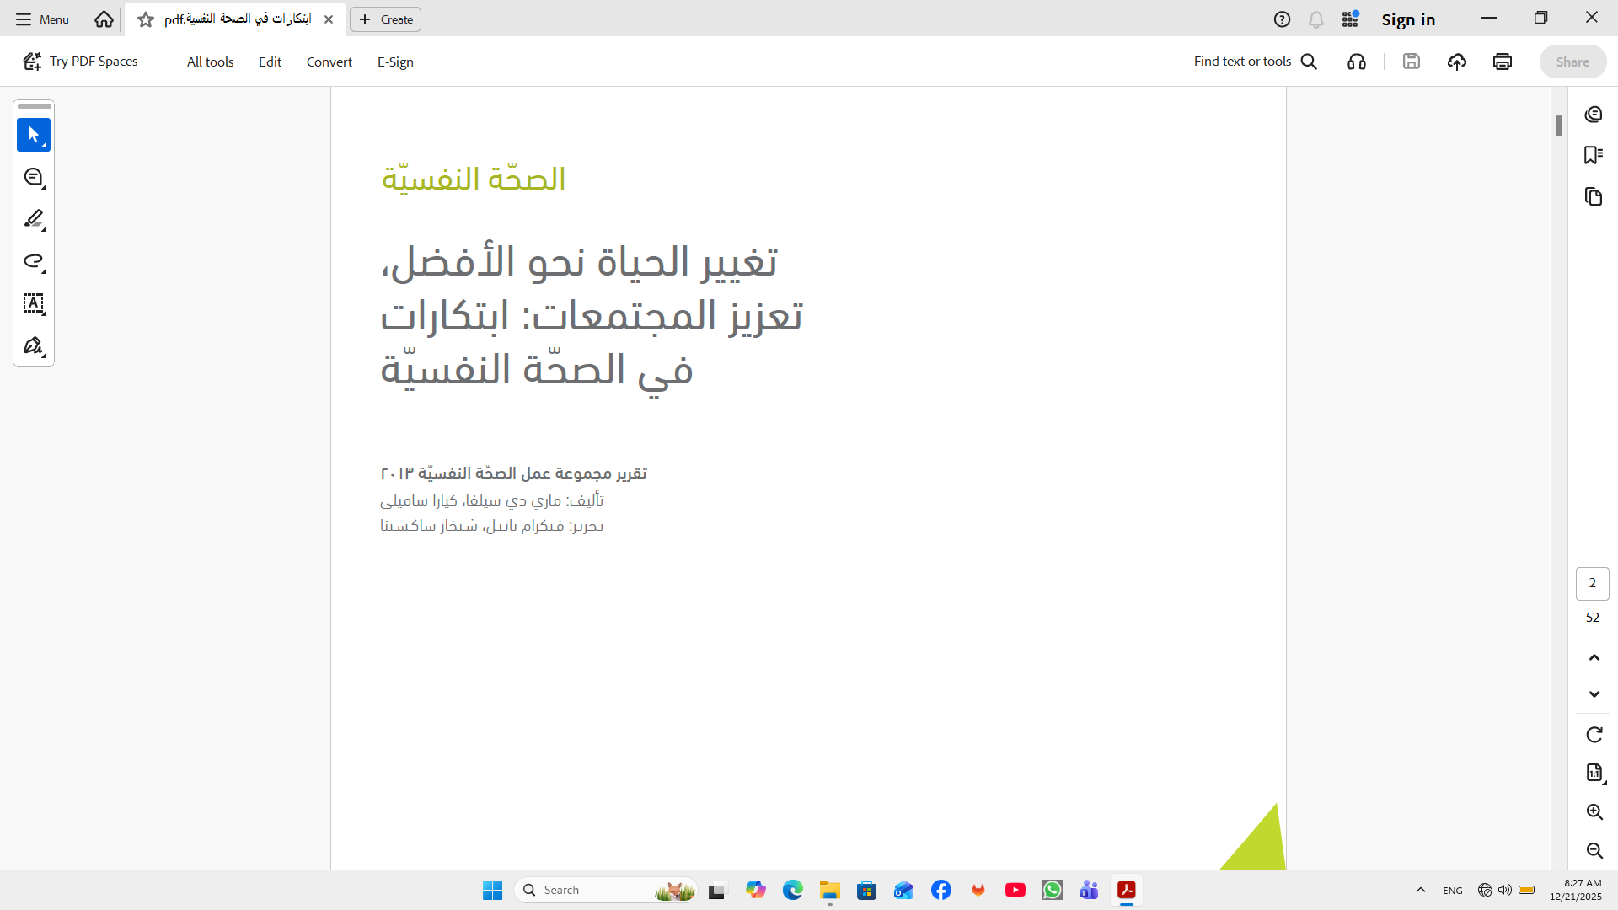This screenshot has width=1618, height=910.
Task: Click Sign in
Action: pyautogui.click(x=1408, y=19)
